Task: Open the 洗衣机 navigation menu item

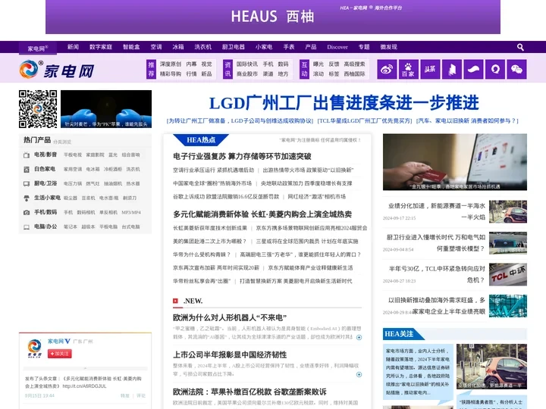Action: [203, 47]
